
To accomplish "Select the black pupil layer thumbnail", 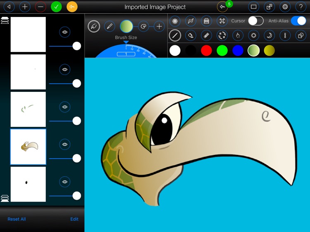I will (28, 184).
